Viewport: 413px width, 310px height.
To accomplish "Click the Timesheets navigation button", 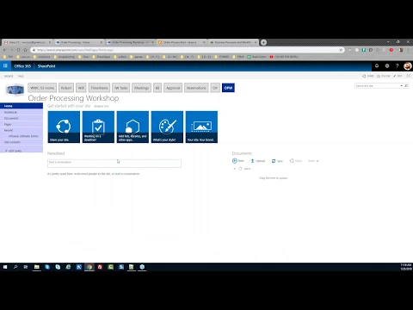I will pos(99,88).
